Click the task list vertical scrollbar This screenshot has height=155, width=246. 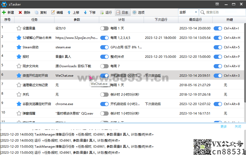coord(245,63)
